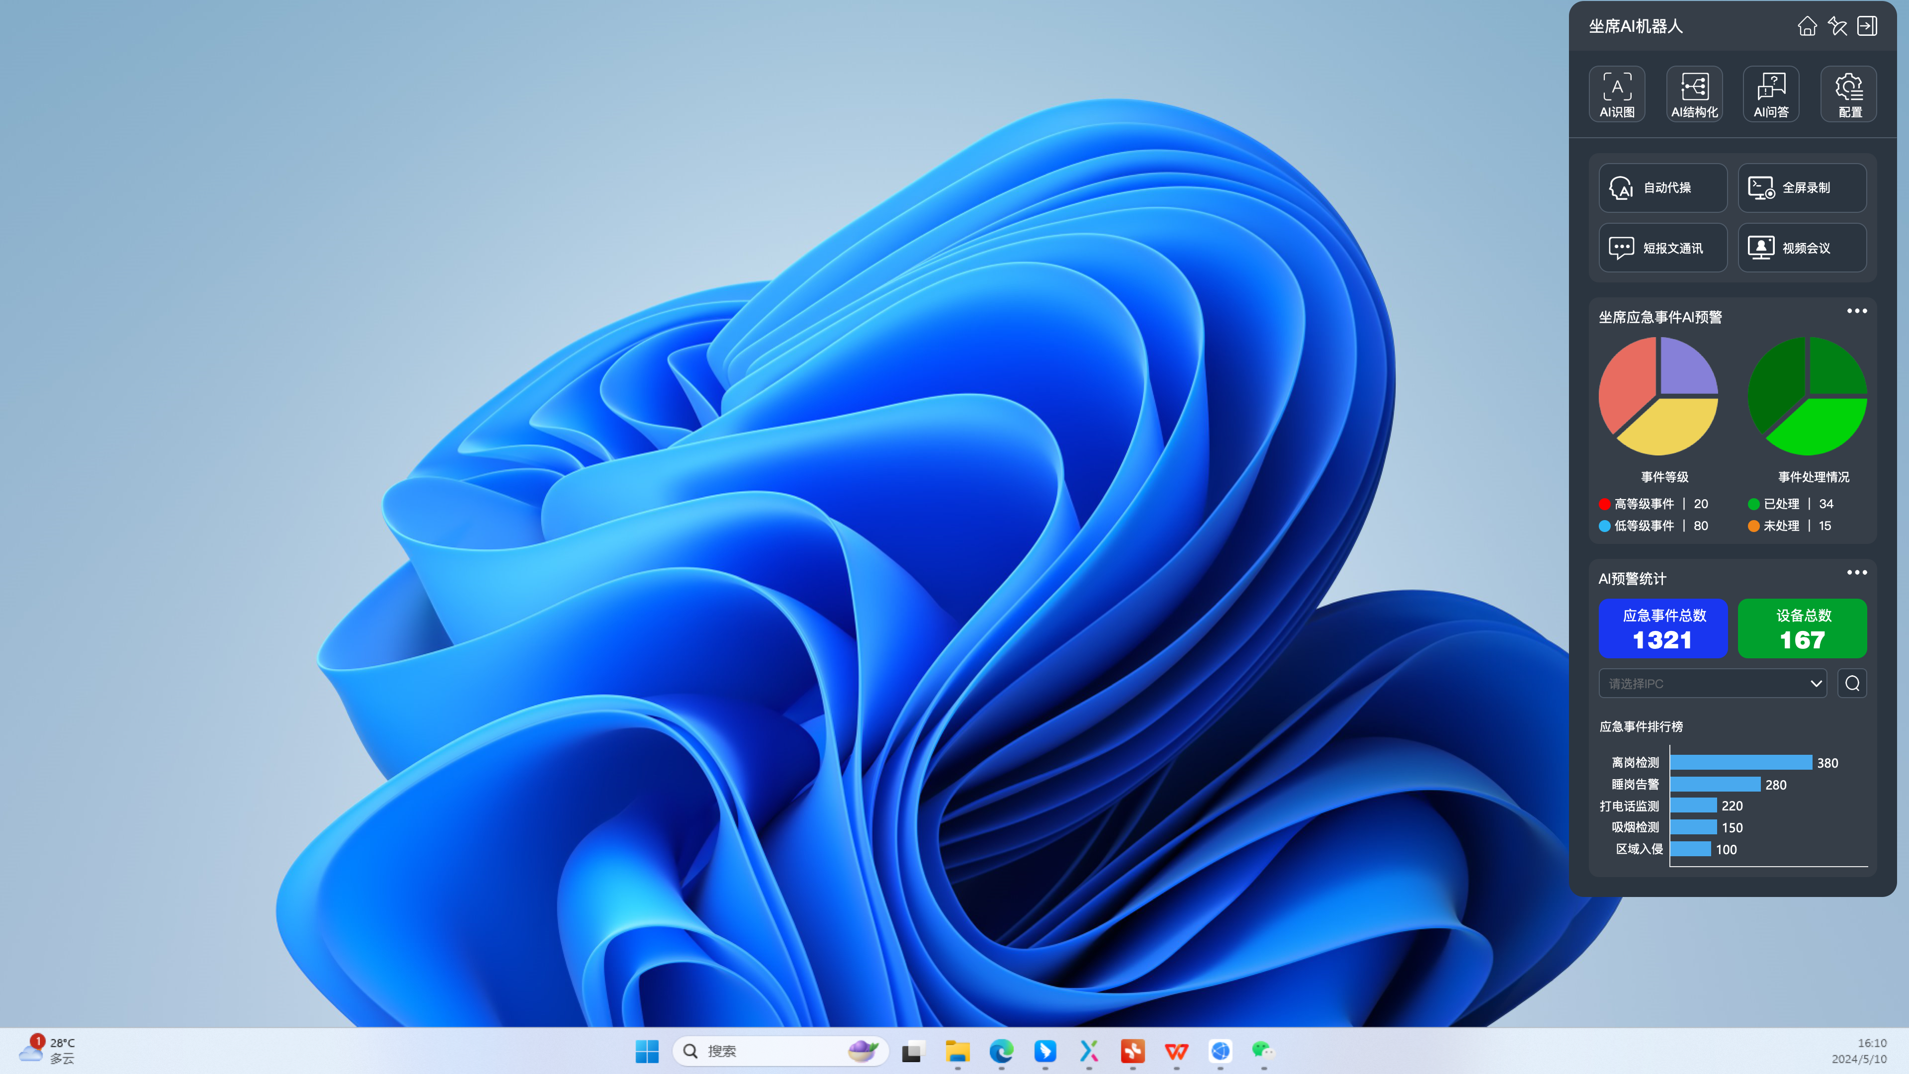Expand the 请选择IPC dropdown
Screen dimensions: 1909x1074
click(1713, 683)
